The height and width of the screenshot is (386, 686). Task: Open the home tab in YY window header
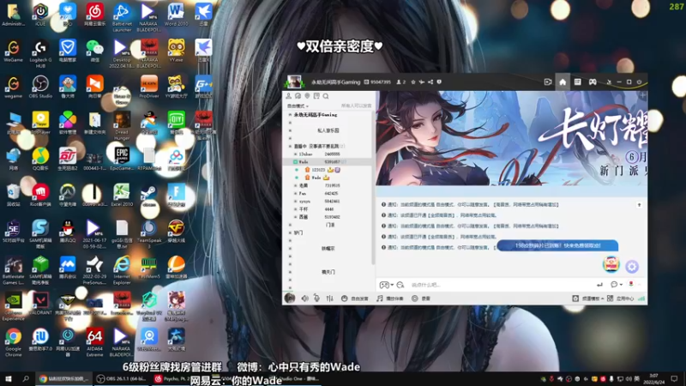563,81
